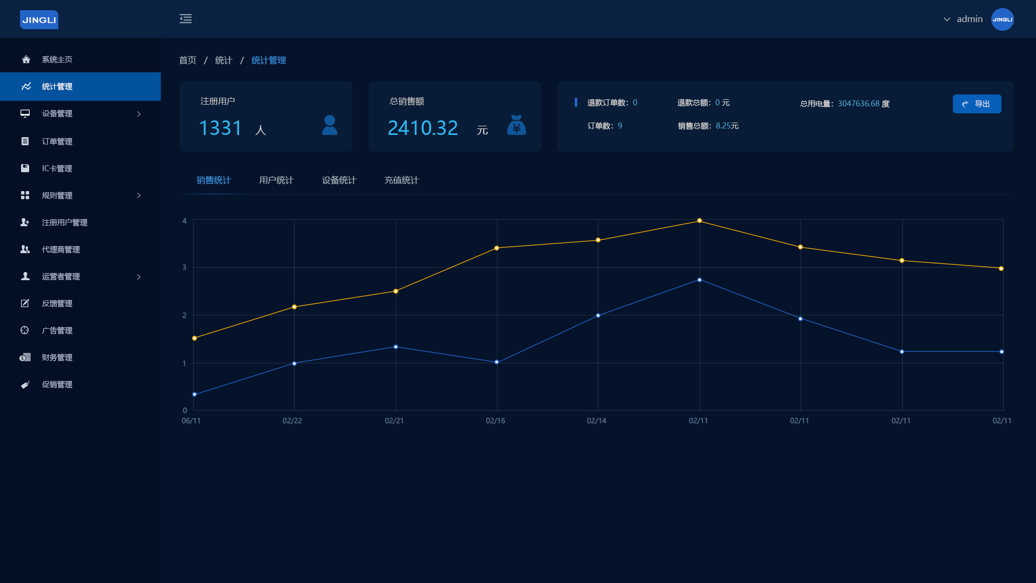
Task: Switch to the 充值统计 tab
Action: coord(401,180)
